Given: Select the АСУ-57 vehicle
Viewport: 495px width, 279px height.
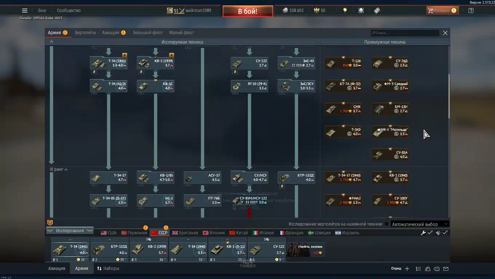Looking at the screenshot, I should click(202, 177).
